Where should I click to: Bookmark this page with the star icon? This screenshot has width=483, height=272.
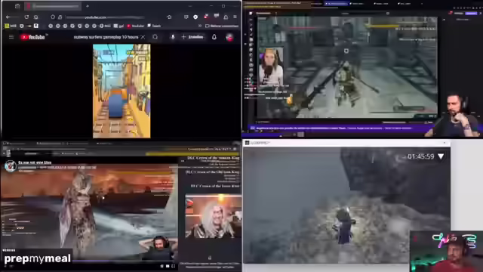click(x=169, y=17)
